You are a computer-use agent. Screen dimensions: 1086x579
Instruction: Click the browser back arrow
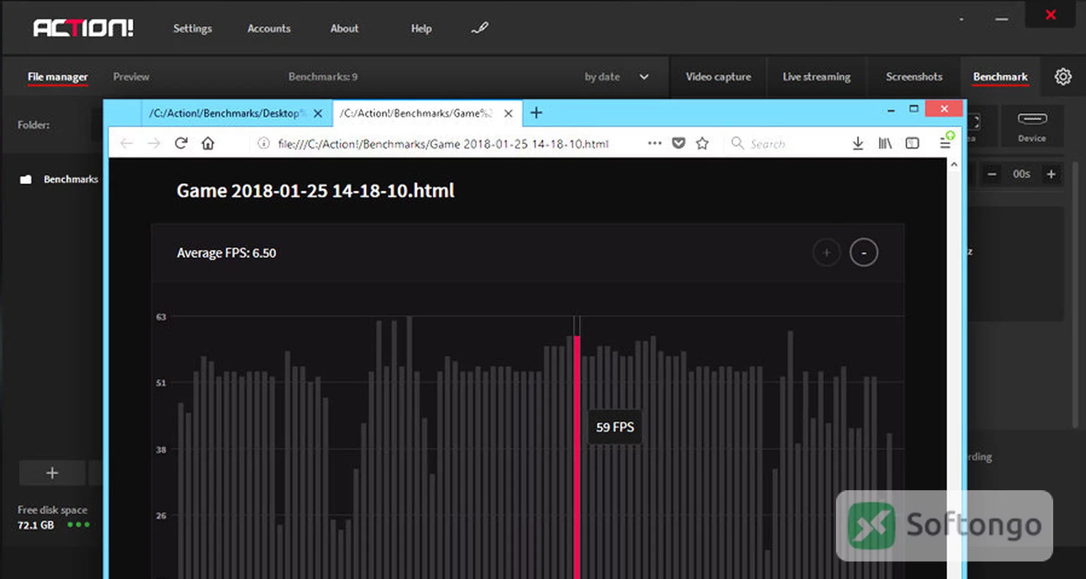point(127,143)
